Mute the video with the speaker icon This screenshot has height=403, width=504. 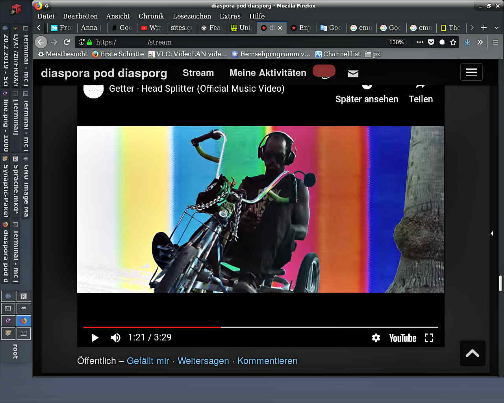pos(115,338)
